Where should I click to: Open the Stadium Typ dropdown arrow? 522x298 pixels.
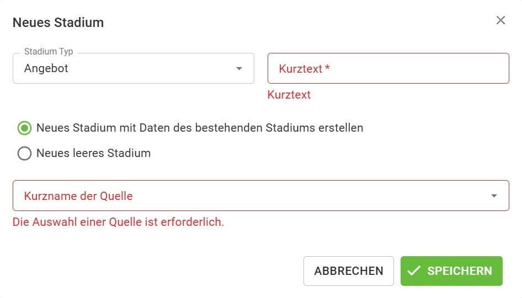239,69
